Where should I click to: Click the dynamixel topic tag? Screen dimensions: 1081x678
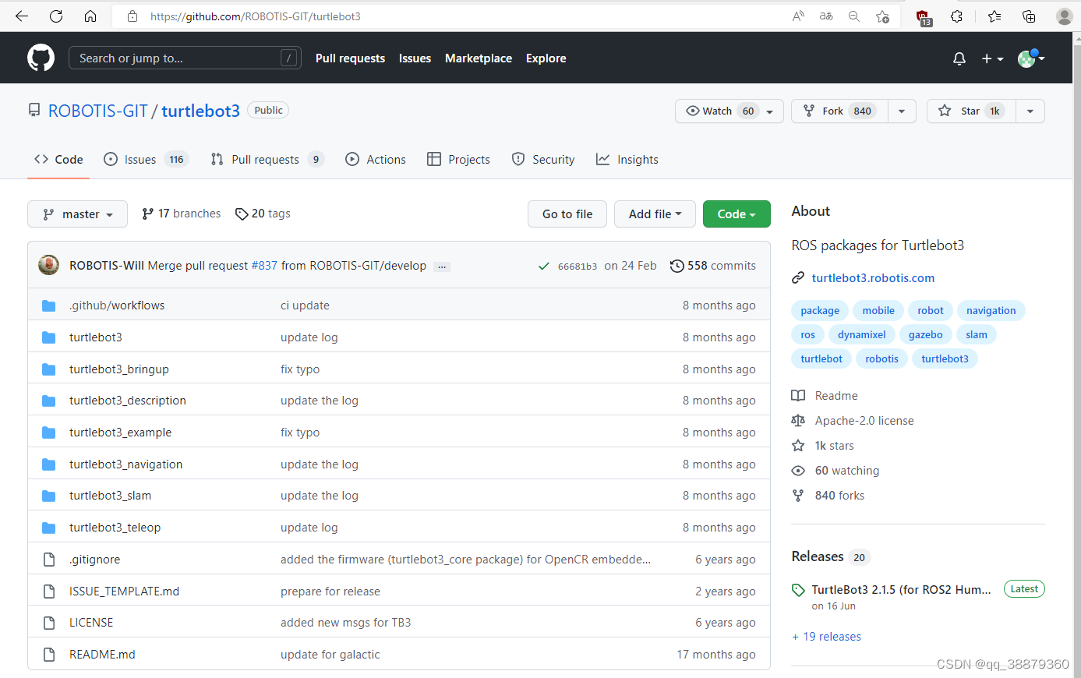pyautogui.click(x=862, y=334)
